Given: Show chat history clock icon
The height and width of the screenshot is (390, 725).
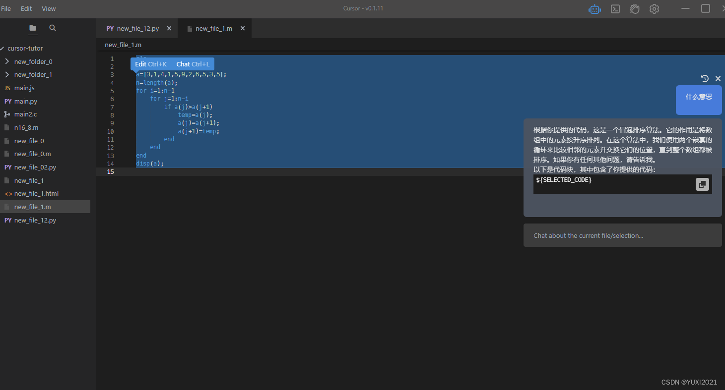Looking at the screenshot, I should click(705, 78).
